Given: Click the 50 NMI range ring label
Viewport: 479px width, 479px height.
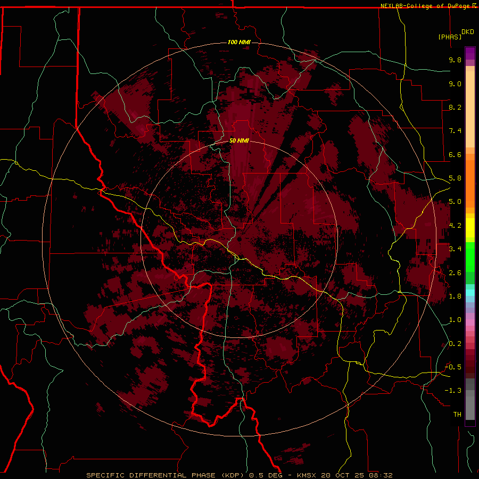Looking at the screenshot, I should pyautogui.click(x=239, y=141).
